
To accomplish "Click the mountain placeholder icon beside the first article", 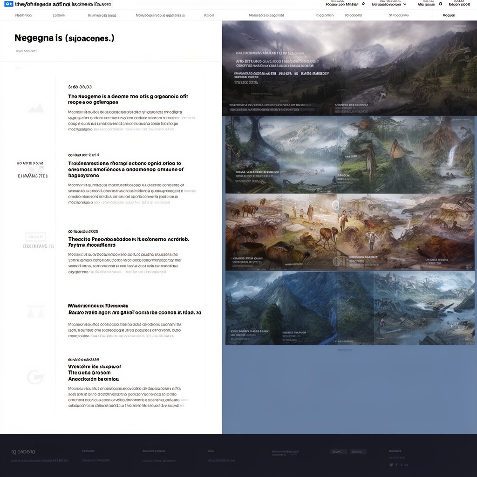I will [35, 108].
